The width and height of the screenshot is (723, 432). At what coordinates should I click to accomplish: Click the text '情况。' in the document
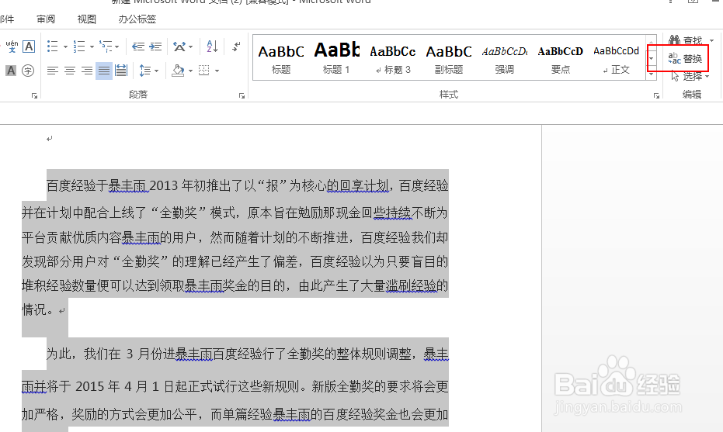tap(40, 309)
